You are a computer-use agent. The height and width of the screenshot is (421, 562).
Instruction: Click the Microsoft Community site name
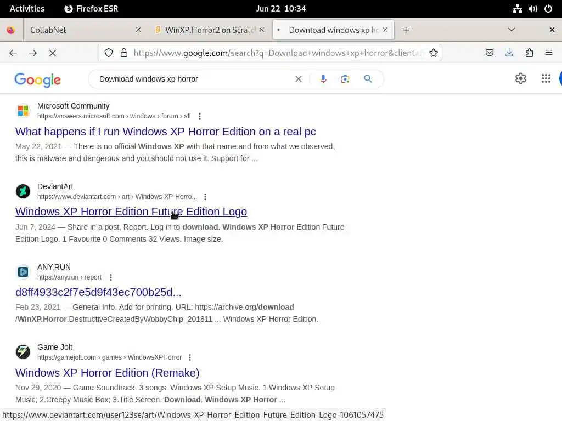tap(74, 106)
